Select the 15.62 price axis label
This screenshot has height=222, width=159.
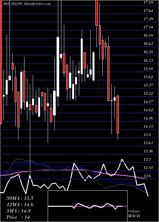[x=148, y=77]
